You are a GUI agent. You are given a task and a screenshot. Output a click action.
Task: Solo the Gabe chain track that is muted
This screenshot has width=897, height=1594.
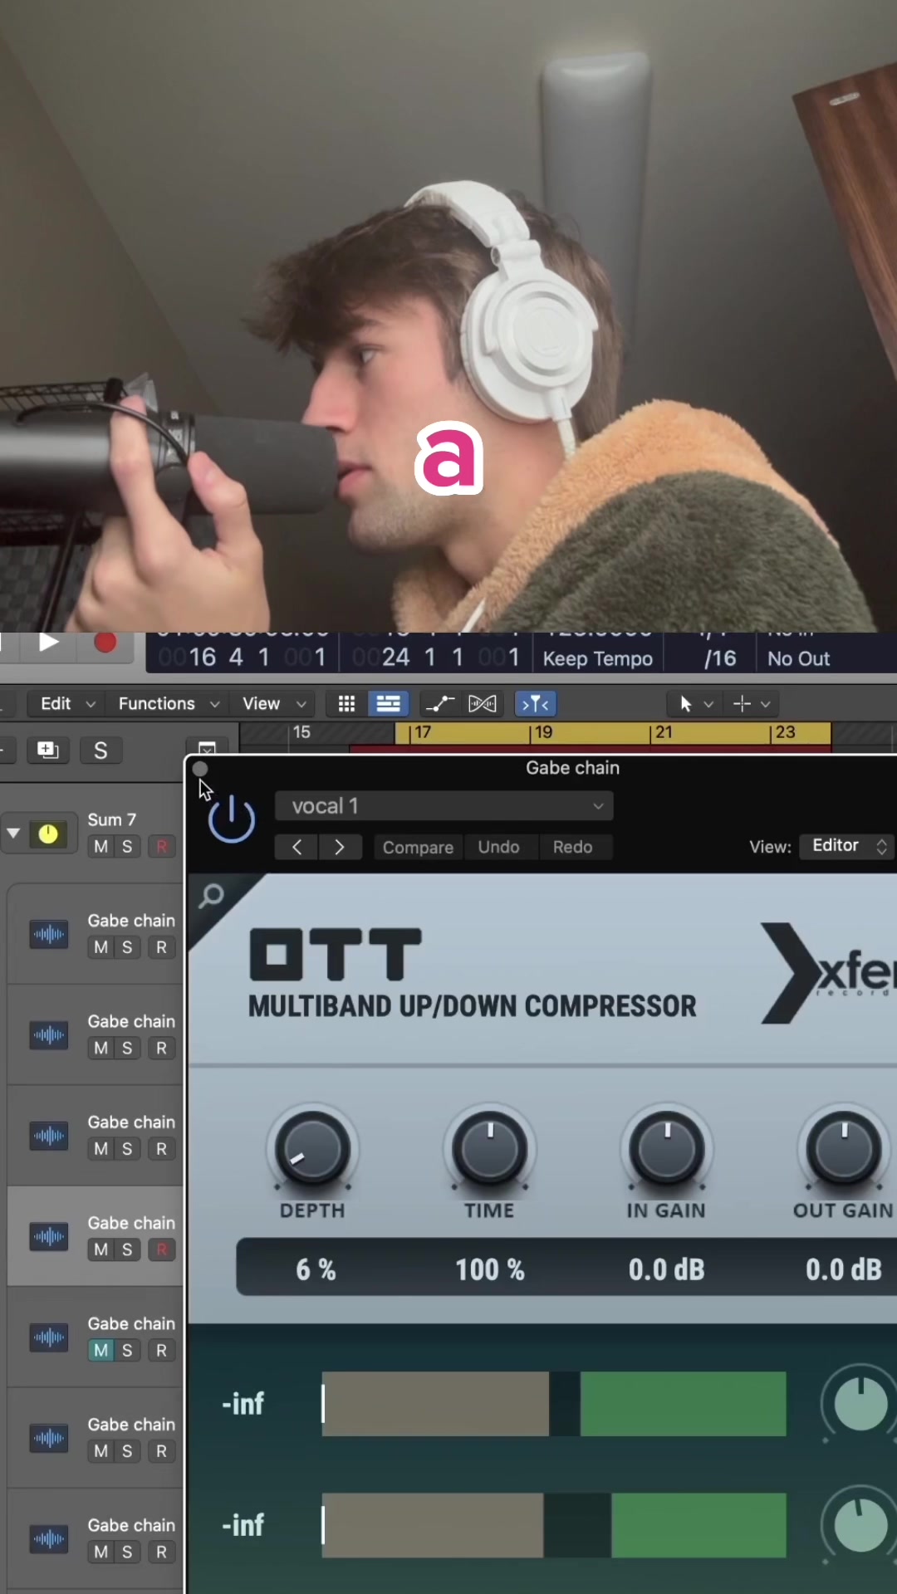[127, 1351]
